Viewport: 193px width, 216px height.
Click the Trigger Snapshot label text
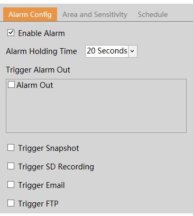(x=49, y=148)
